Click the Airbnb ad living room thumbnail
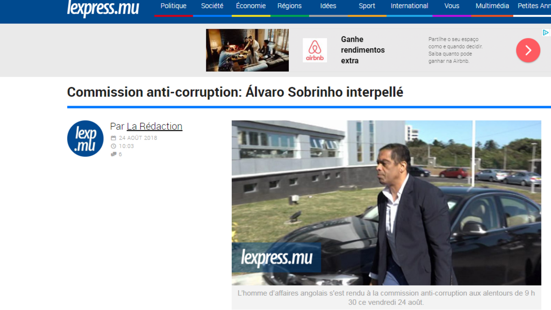 coord(247,50)
